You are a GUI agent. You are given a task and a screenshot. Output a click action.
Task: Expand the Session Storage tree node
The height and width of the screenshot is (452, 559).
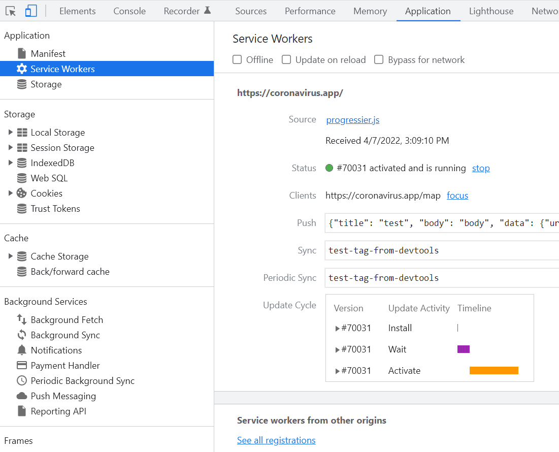(x=10, y=148)
